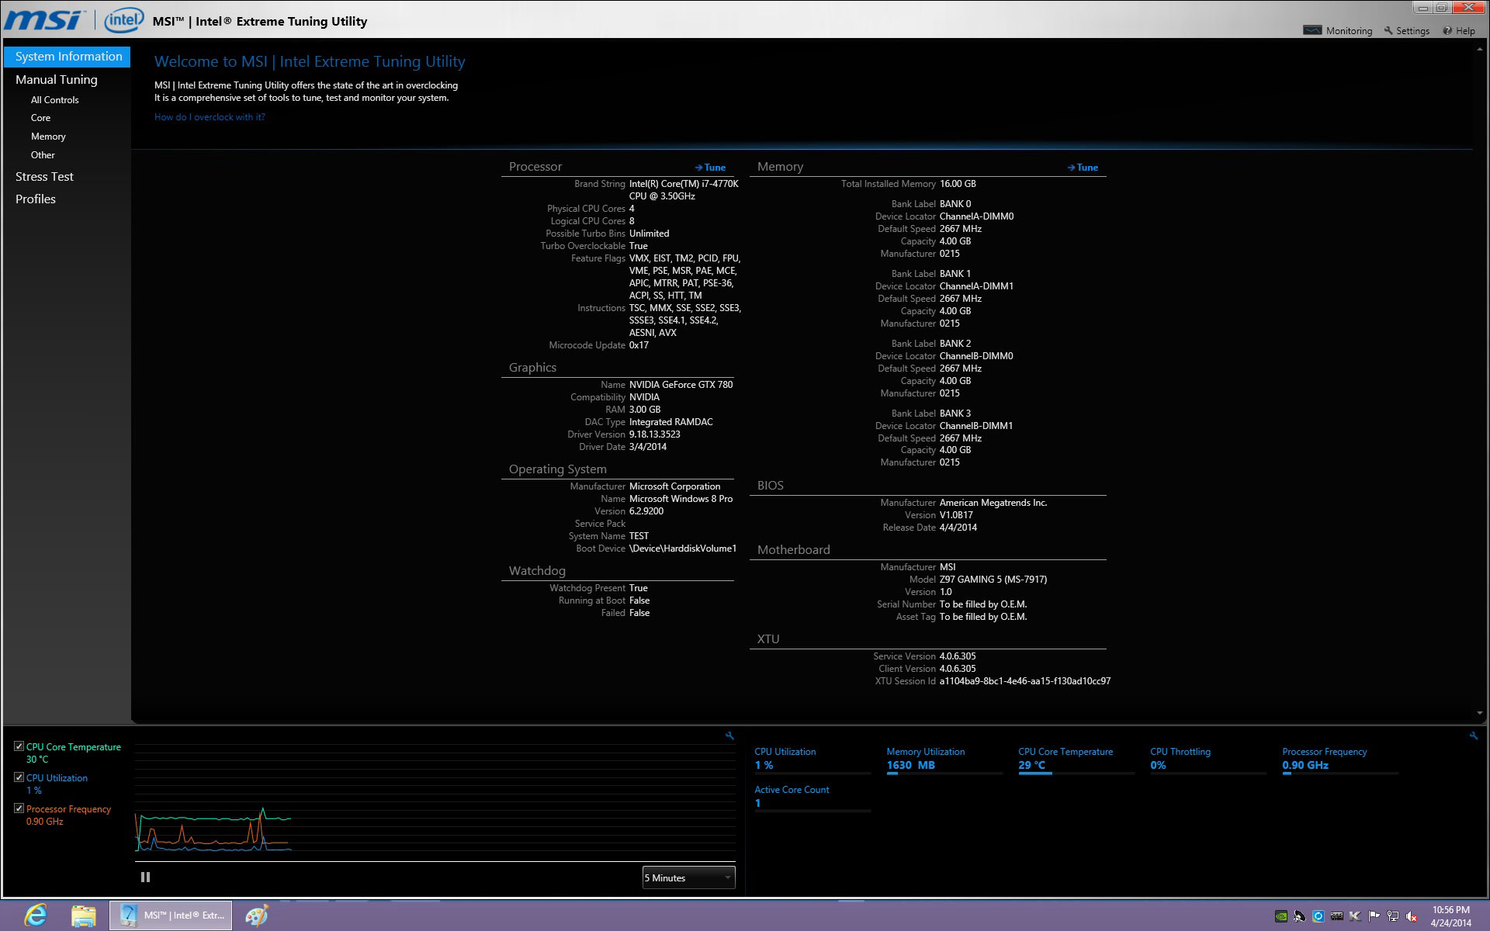
Task: Click Microcode Update 0x17 value
Action: coord(639,345)
